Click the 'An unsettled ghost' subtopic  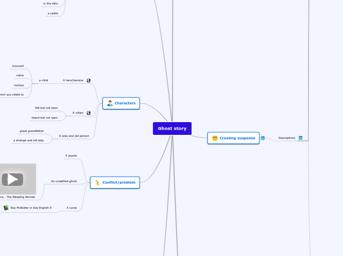click(64, 181)
